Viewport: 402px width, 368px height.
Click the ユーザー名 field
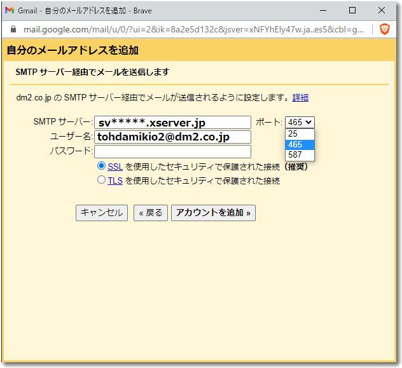172,137
